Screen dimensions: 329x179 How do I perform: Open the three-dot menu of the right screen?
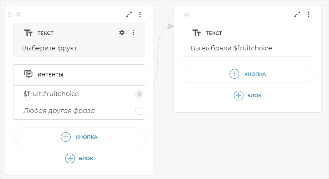(x=308, y=14)
